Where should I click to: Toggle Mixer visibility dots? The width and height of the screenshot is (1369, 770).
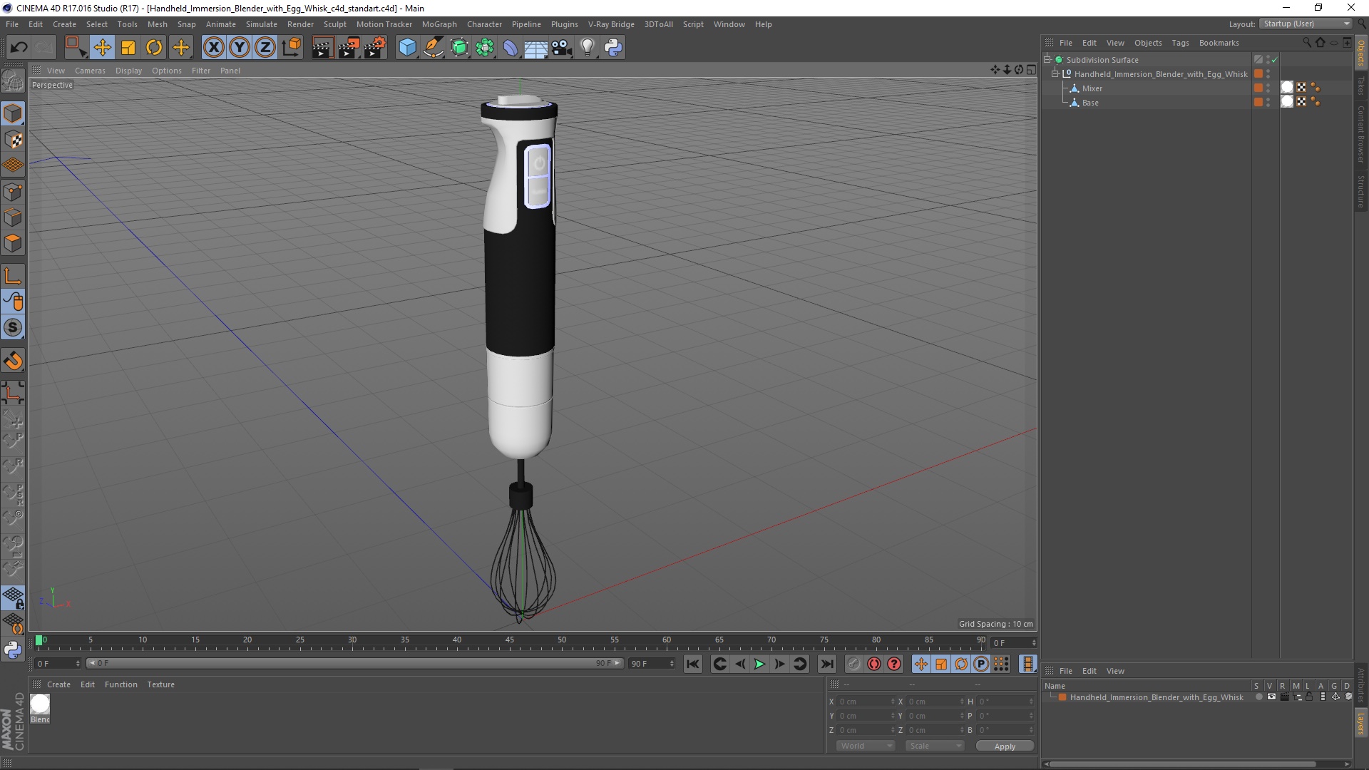click(x=1268, y=88)
